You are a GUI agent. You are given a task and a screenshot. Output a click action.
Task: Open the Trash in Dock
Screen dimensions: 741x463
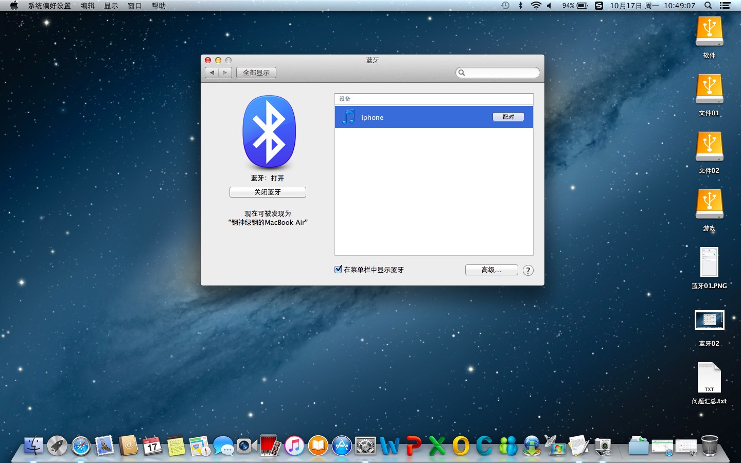[710, 446]
